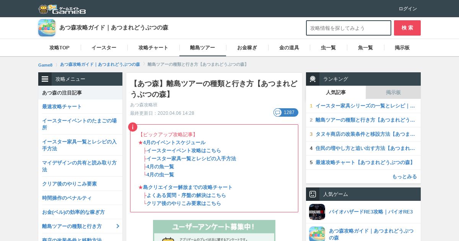Open 虫一覧 navigation item

[x=328, y=48]
